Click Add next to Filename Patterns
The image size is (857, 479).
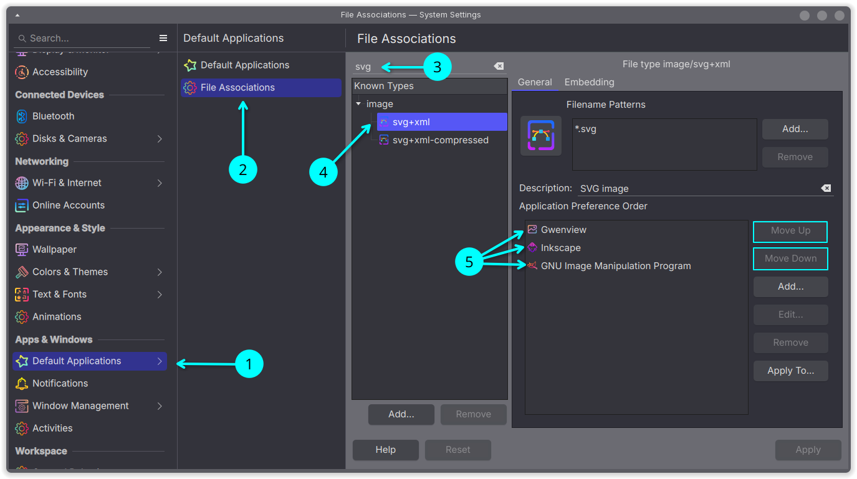pyautogui.click(x=795, y=129)
